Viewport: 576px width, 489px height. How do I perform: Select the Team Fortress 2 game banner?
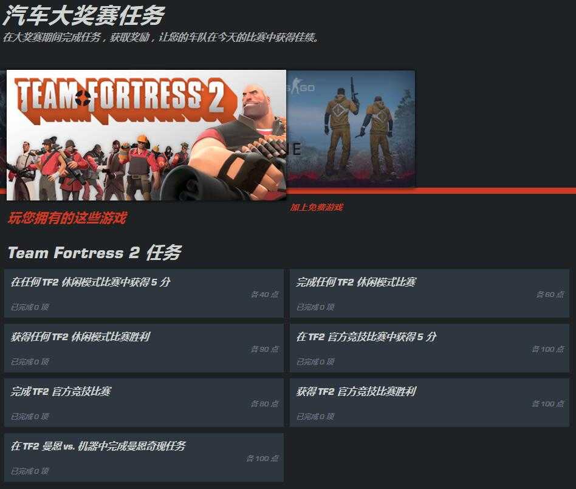(x=146, y=135)
